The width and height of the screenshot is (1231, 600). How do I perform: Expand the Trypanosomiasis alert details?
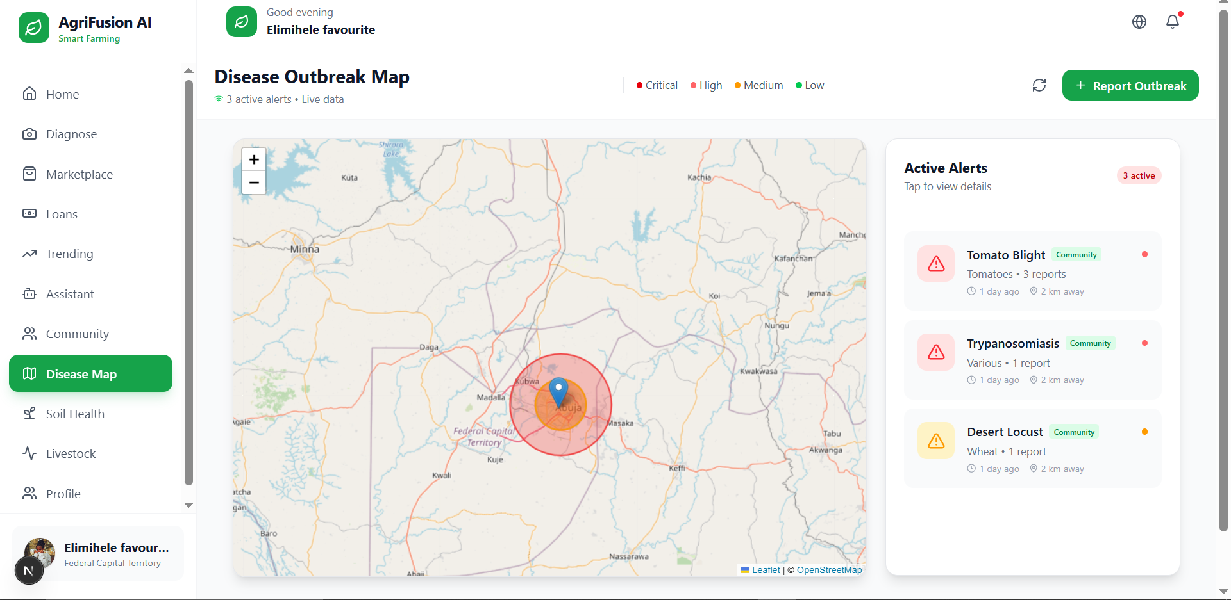point(1031,360)
